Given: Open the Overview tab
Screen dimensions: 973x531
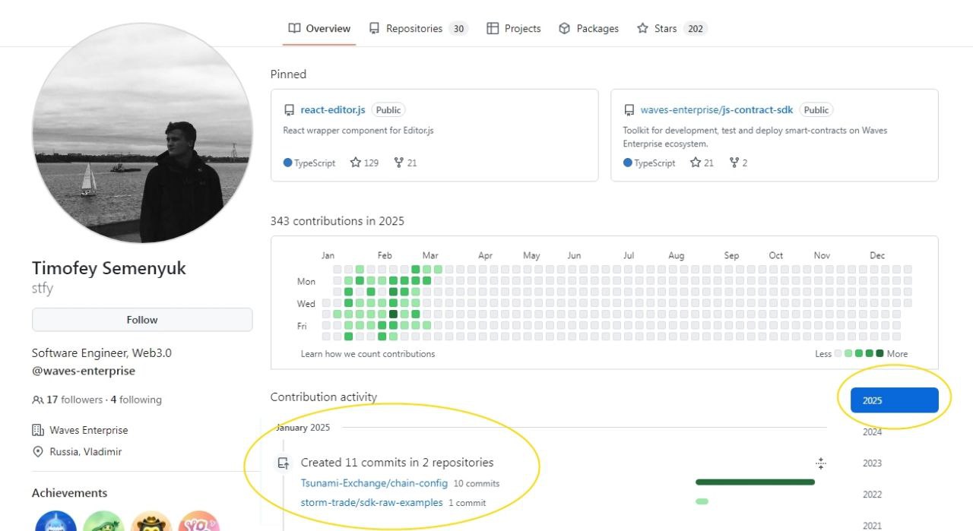Looking at the screenshot, I should 319,29.
